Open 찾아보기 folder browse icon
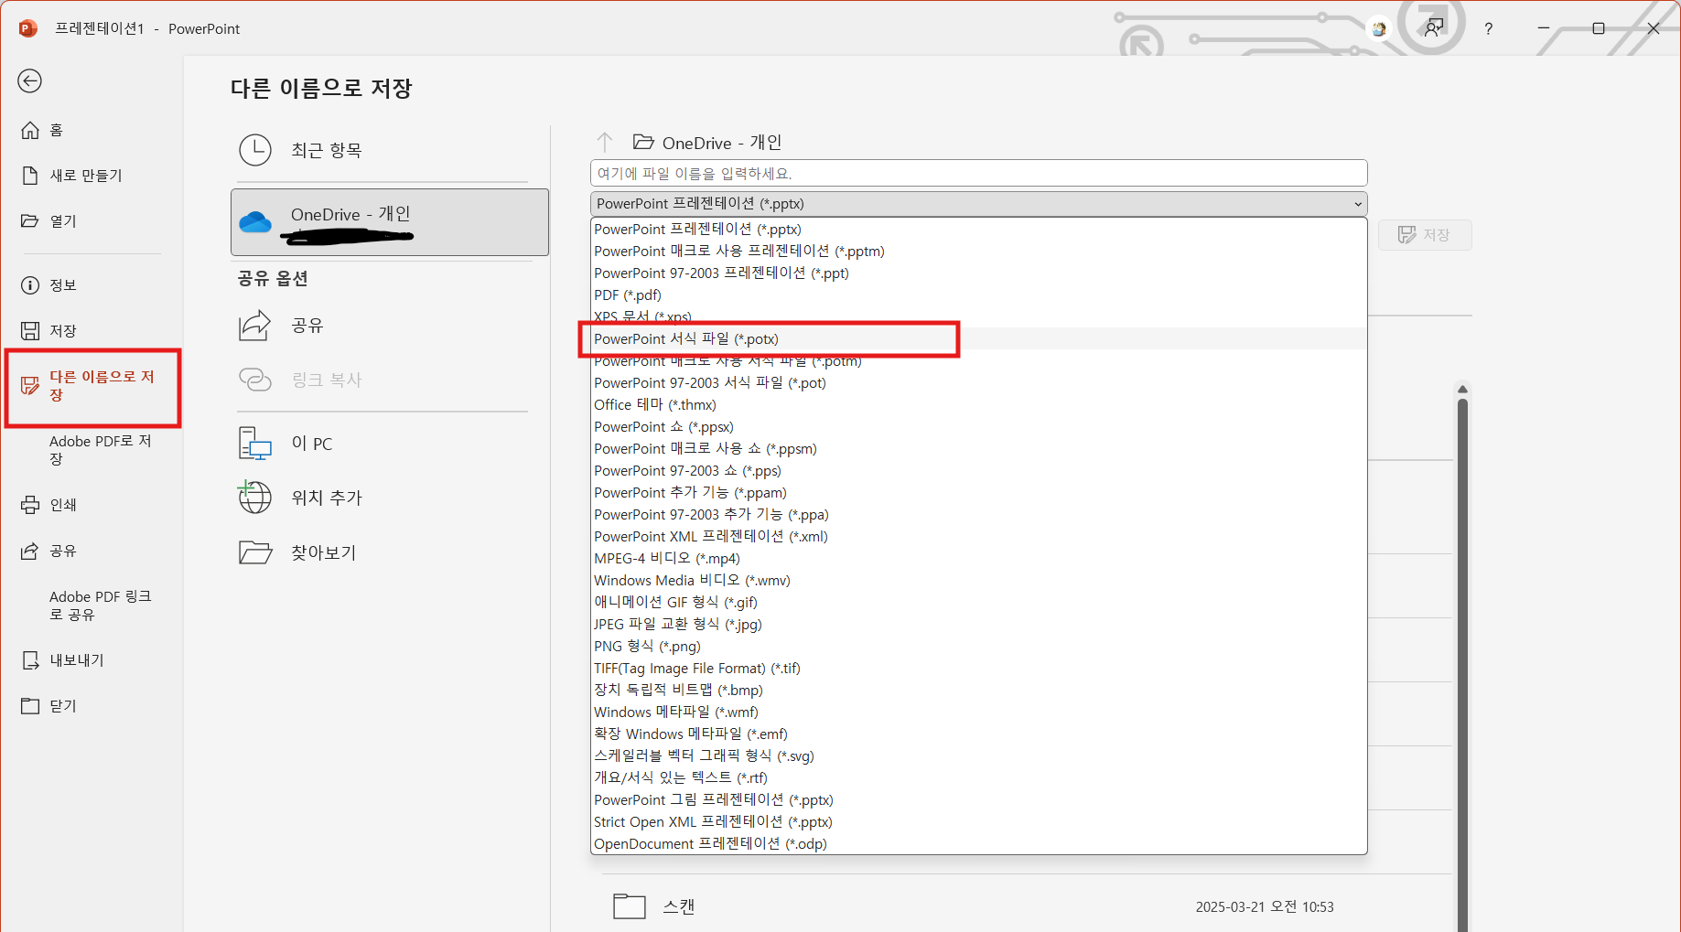The height and width of the screenshot is (932, 1681). coord(255,552)
